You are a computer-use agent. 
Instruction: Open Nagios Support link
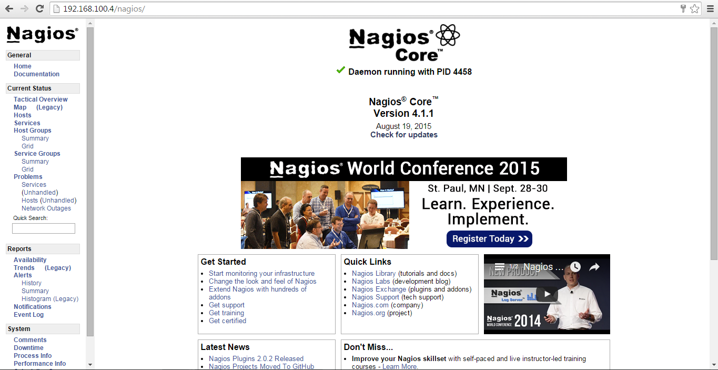click(x=376, y=297)
